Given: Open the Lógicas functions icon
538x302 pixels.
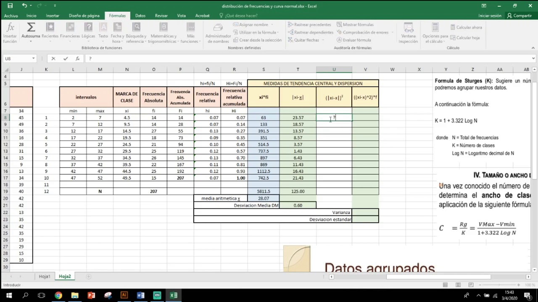Looking at the screenshot, I should pos(88,28).
